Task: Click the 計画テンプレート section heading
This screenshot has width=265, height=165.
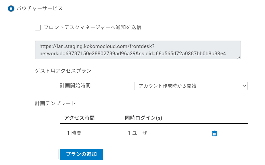Action: tap(55, 103)
